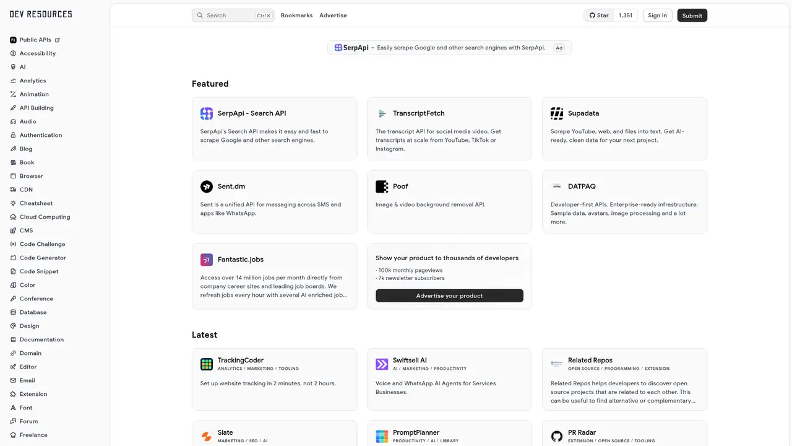Click the Sent.dm logo icon
Screen dimensions: 792x446
207,186
